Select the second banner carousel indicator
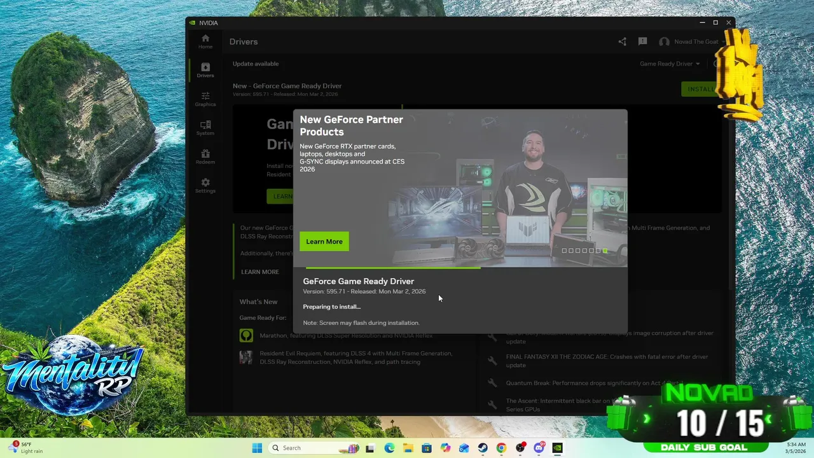The width and height of the screenshot is (814, 458). tap(571, 251)
